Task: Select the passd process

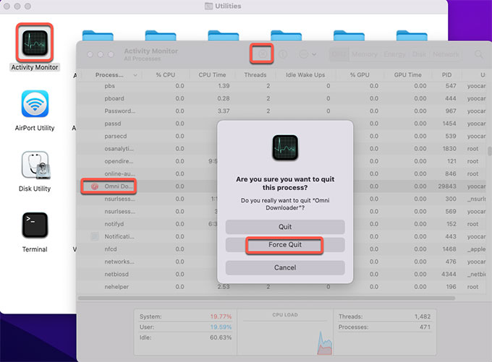Action: click(282, 124)
